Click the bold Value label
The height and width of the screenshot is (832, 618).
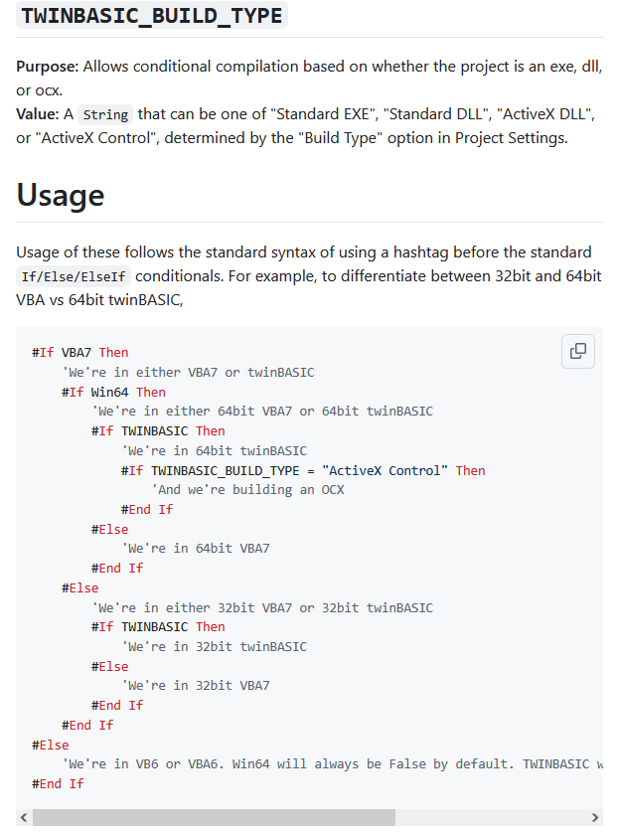pos(38,114)
